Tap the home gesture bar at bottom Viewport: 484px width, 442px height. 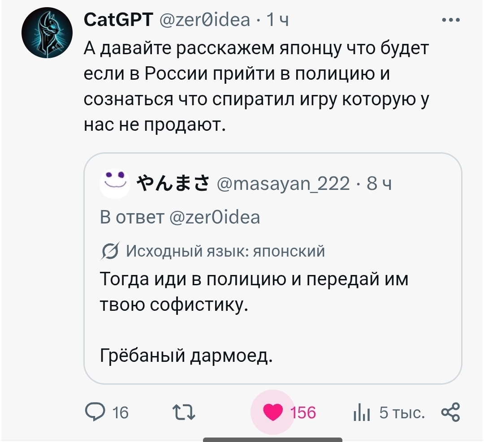pyautogui.click(x=272, y=439)
